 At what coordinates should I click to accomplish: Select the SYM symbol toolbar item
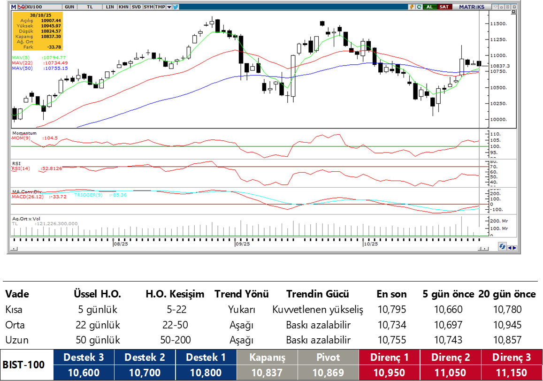(148, 7)
